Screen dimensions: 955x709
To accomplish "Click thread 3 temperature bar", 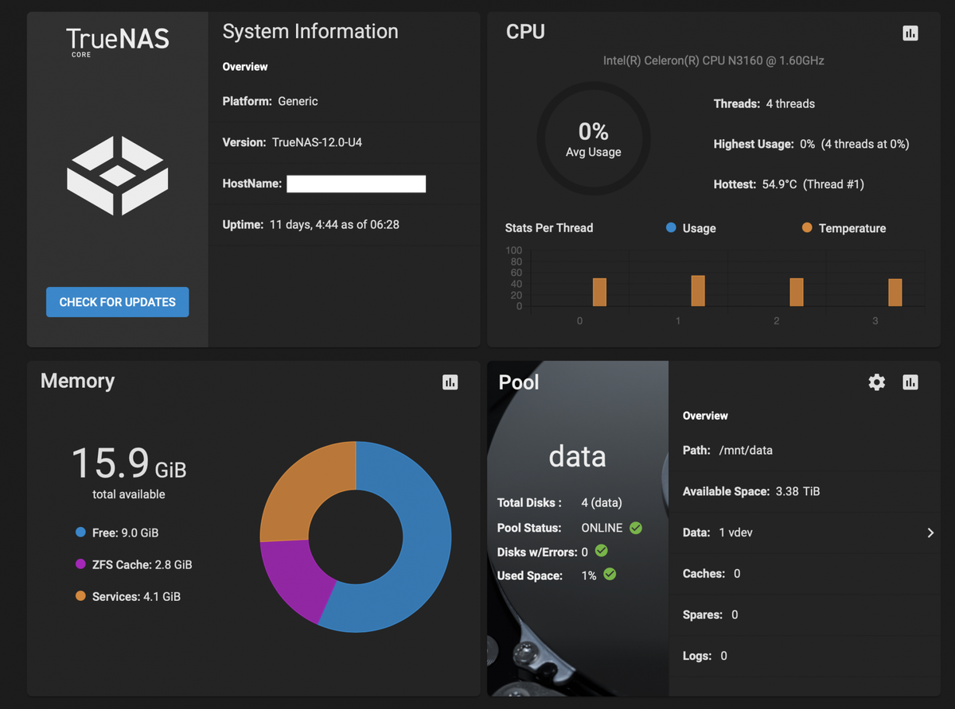I will point(895,293).
